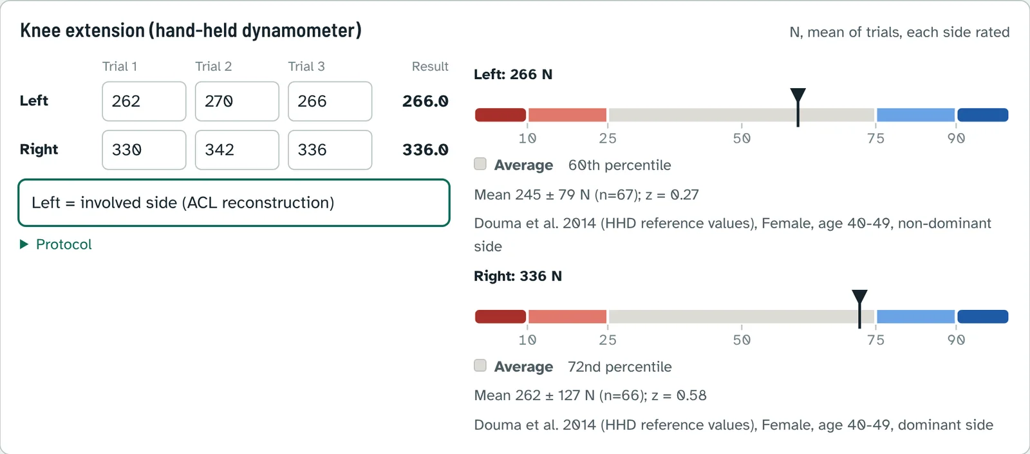Toggle the Average checkbox under Left 266 N

[480, 164]
